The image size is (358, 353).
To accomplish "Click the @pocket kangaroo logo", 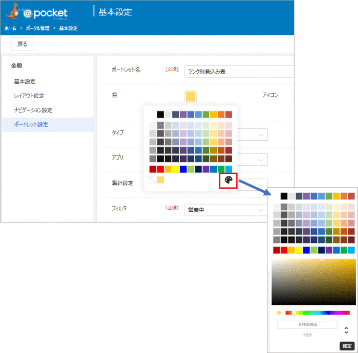I will click(36, 11).
